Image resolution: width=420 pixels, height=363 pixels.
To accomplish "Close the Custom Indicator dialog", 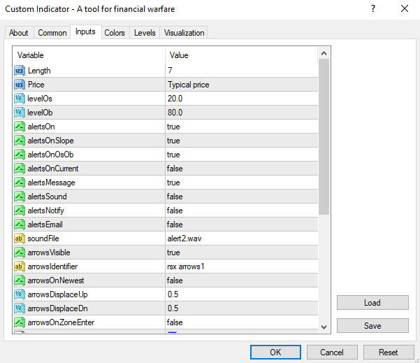I will tap(405, 9).
